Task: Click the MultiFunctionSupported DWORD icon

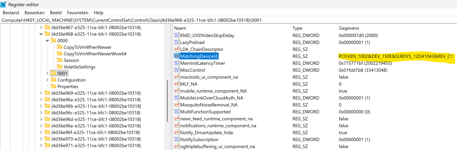Action: coord(177,111)
